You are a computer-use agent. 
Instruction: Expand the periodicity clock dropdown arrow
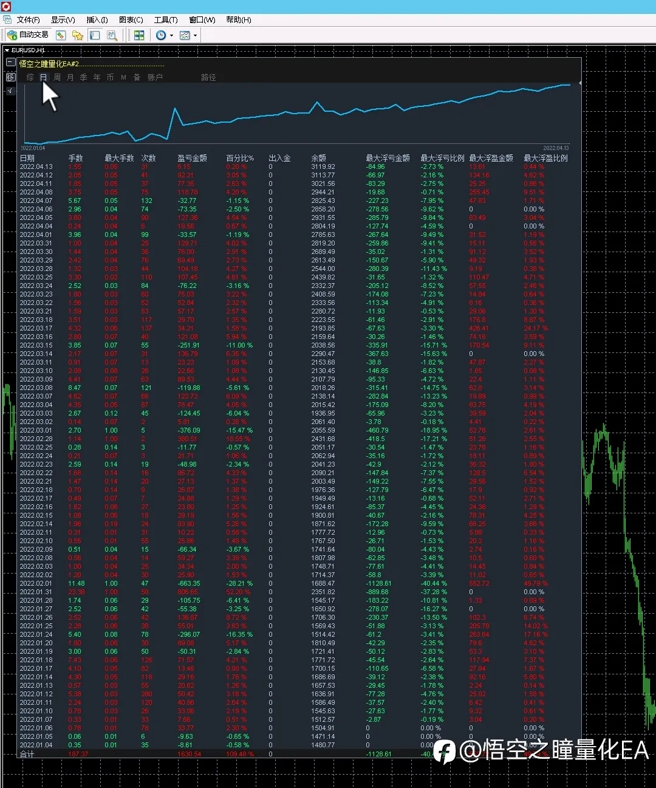coord(171,35)
